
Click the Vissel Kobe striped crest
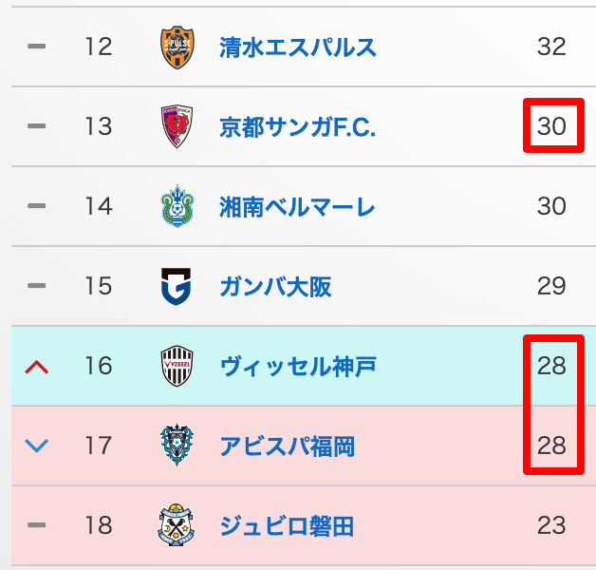tap(177, 366)
